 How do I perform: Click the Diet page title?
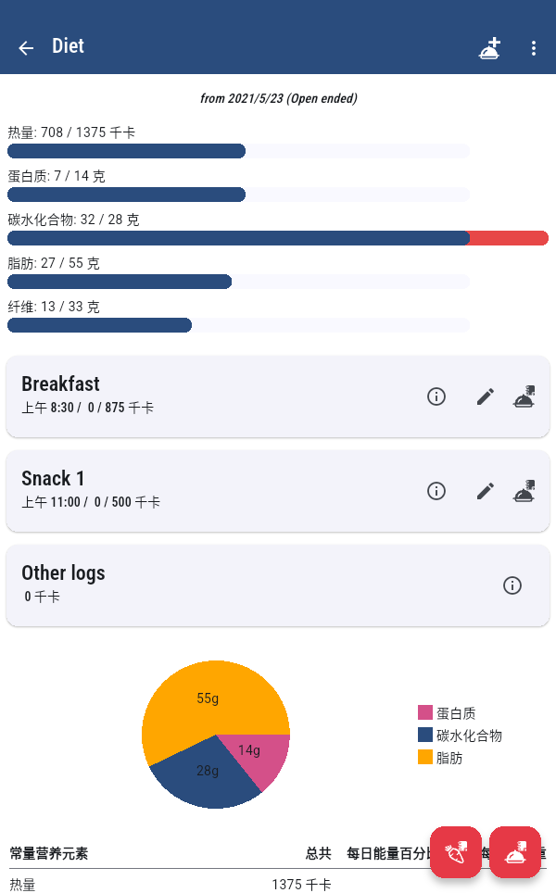click(68, 46)
